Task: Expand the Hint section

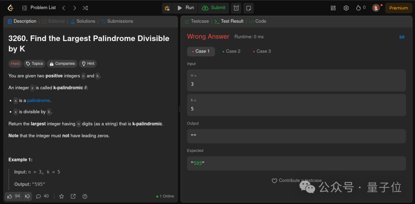Action: click(88, 64)
